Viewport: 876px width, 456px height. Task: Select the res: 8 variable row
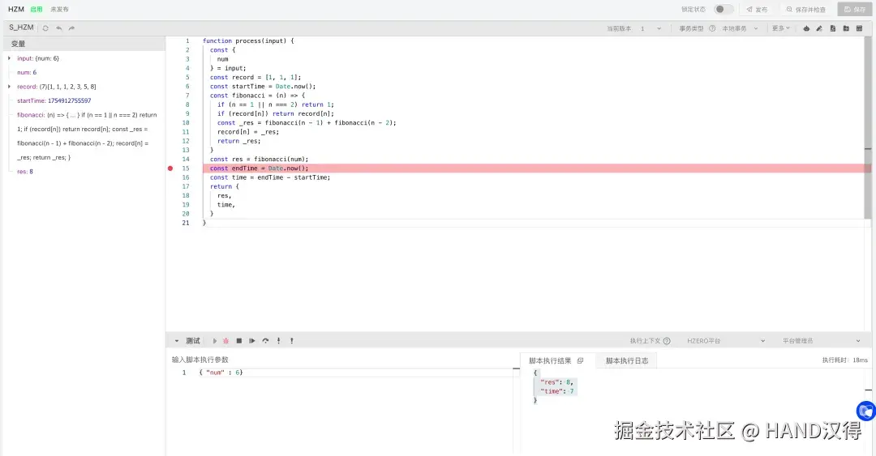click(25, 172)
